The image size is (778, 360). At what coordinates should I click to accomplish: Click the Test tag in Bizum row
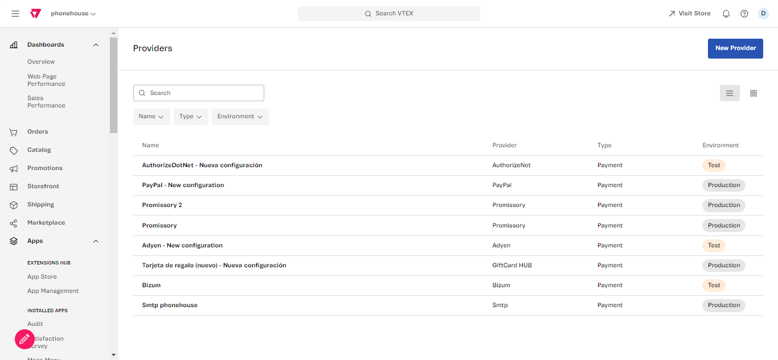pyautogui.click(x=714, y=285)
